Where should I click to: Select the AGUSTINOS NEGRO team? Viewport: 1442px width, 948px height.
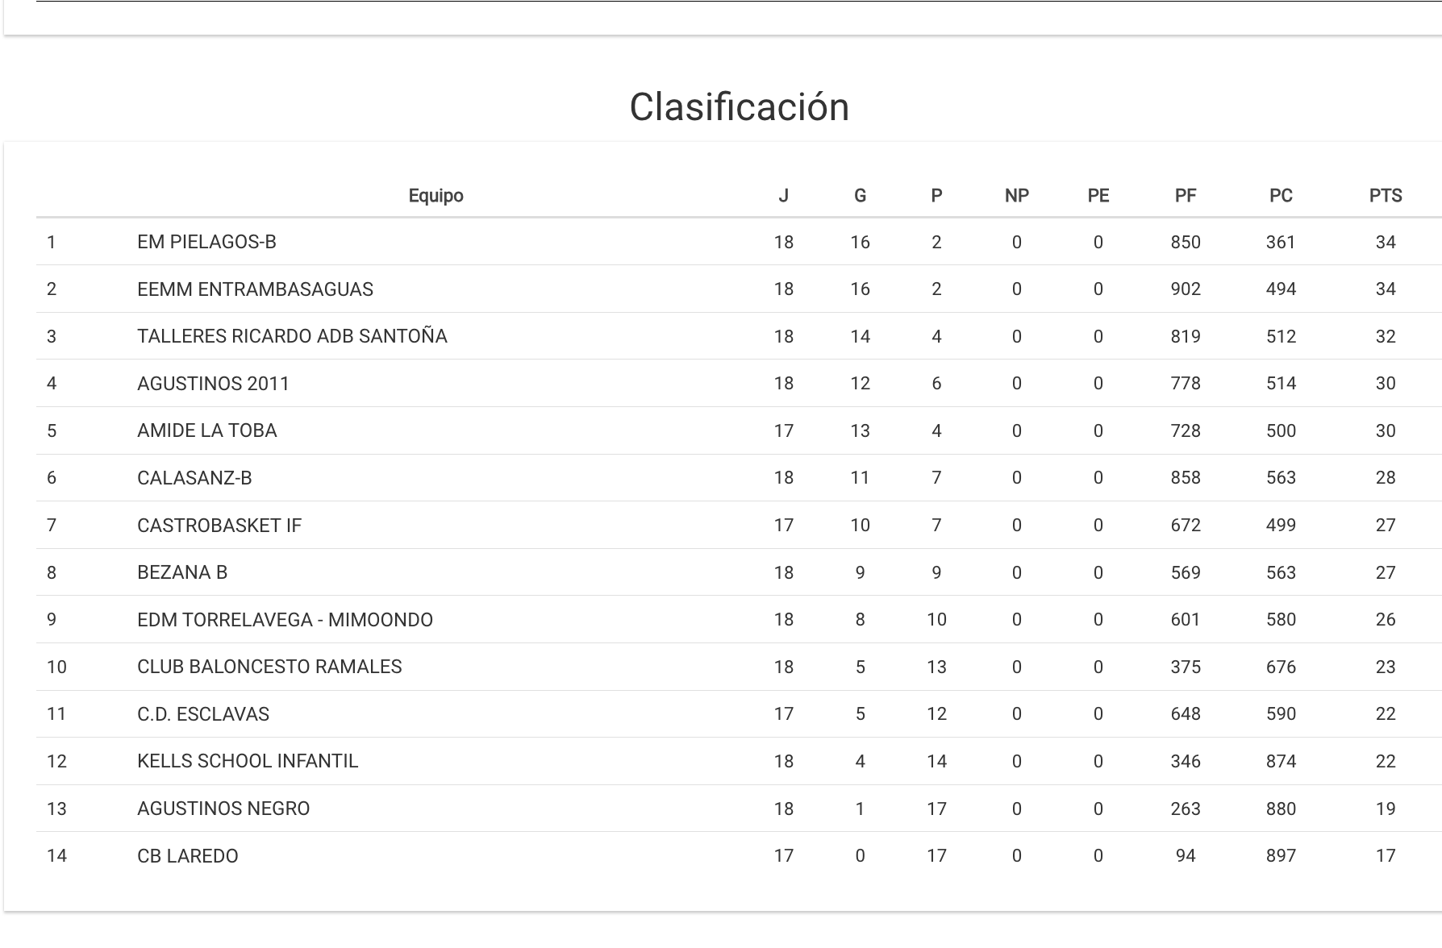[x=223, y=809]
